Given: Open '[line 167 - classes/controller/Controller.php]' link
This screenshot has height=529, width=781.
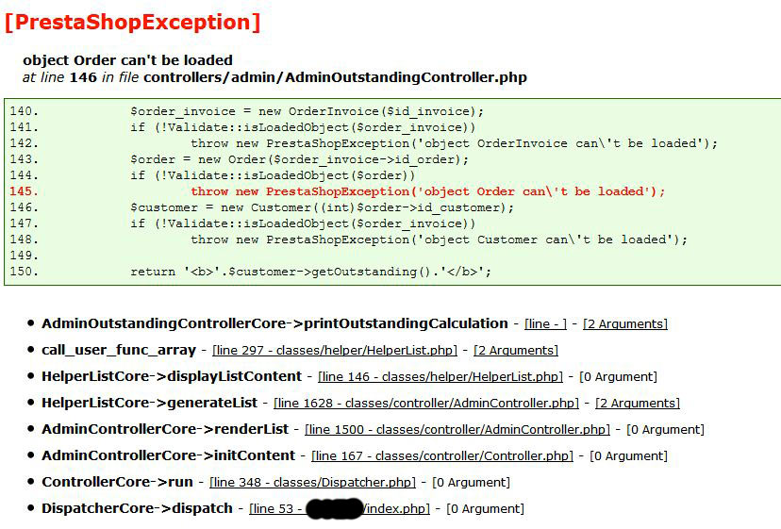Looking at the screenshot, I should pyautogui.click(x=442, y=456).
